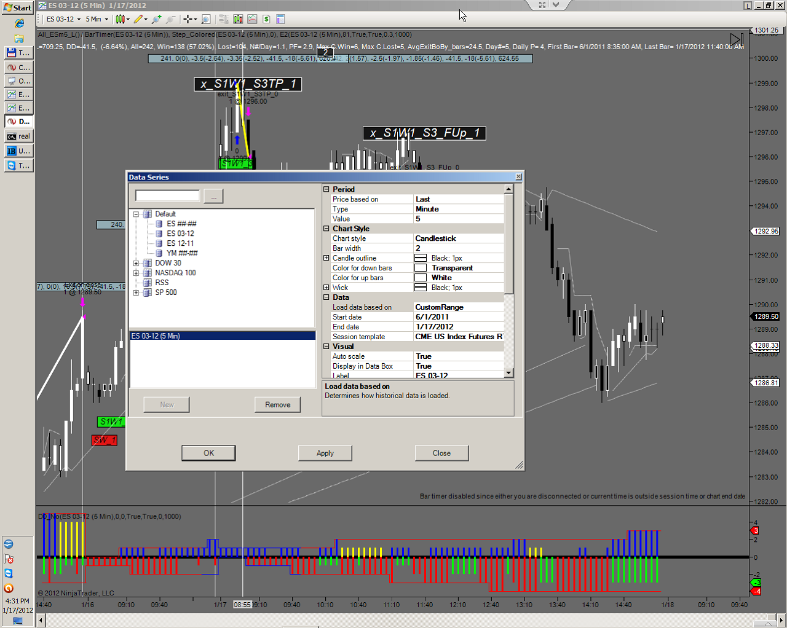
Task: Collapse the Default instrument list node
Action: click(x=136, y=214)
